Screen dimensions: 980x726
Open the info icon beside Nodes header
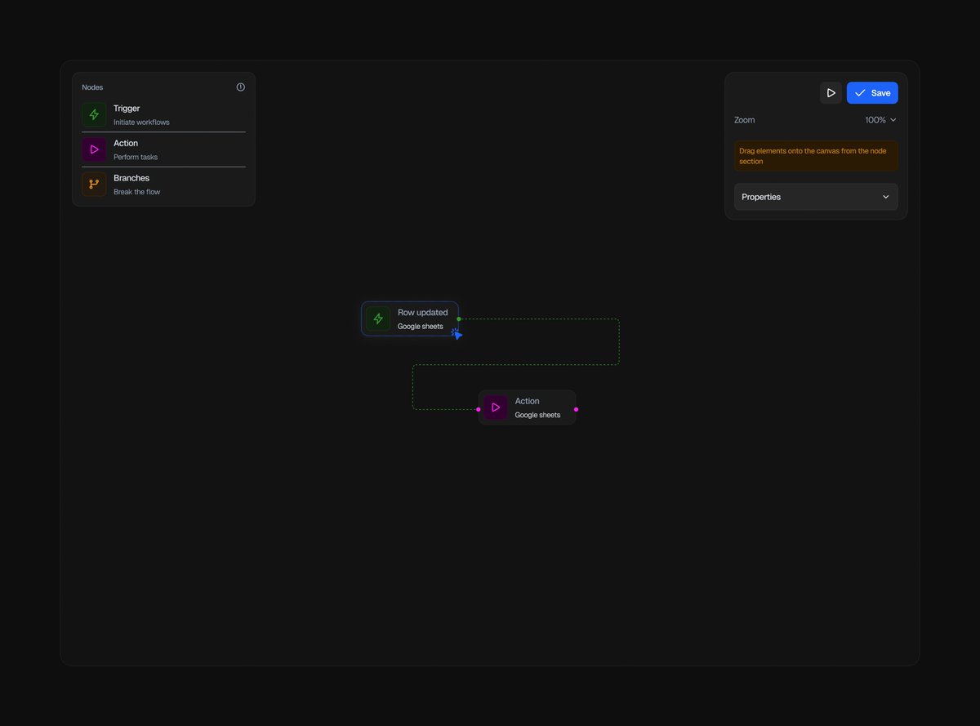pyautogui.click(x=240, y=87)
